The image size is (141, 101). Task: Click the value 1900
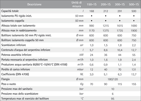tap(134, 31)
